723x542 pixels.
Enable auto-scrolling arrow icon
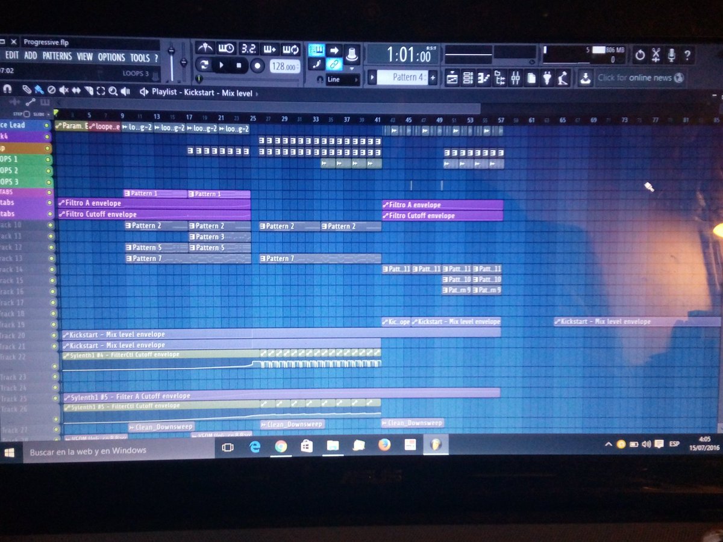coord(335,50)
